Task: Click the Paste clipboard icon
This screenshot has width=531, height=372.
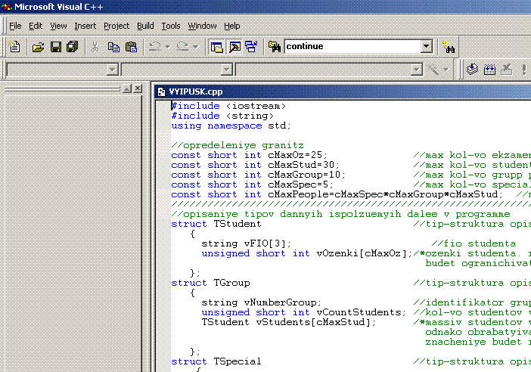Action: [131, 46]
